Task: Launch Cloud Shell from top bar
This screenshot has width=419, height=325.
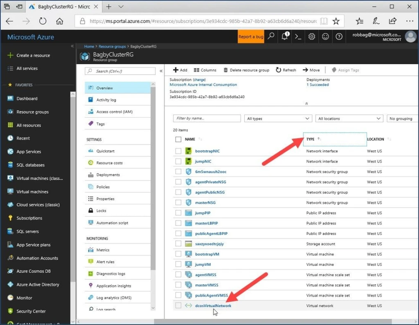Action: point(298,36)
